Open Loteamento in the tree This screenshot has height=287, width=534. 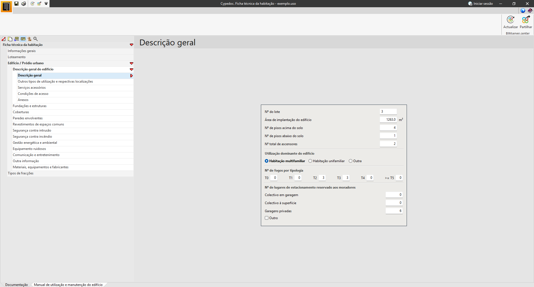[x=70, y=57]
